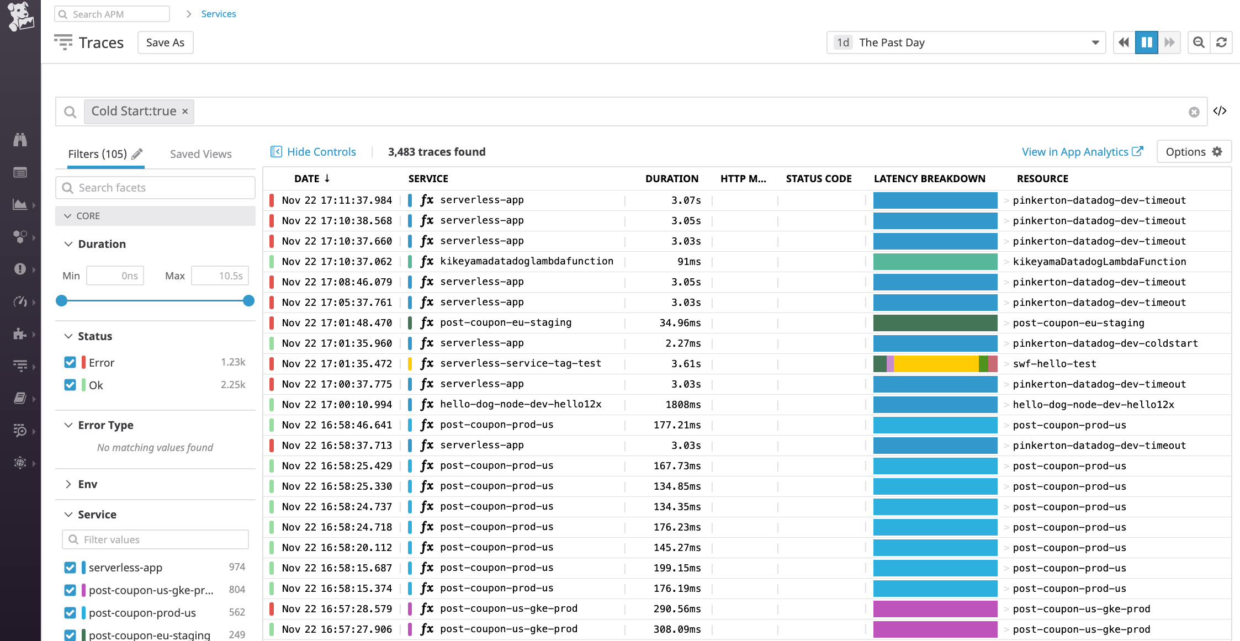Expand the Env facet section
This screenshot has height=641, width=1240.
coord(68,484)
